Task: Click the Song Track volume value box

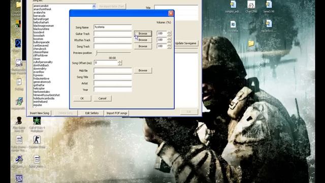Action: pyautogui.click(x=162, y=46)
